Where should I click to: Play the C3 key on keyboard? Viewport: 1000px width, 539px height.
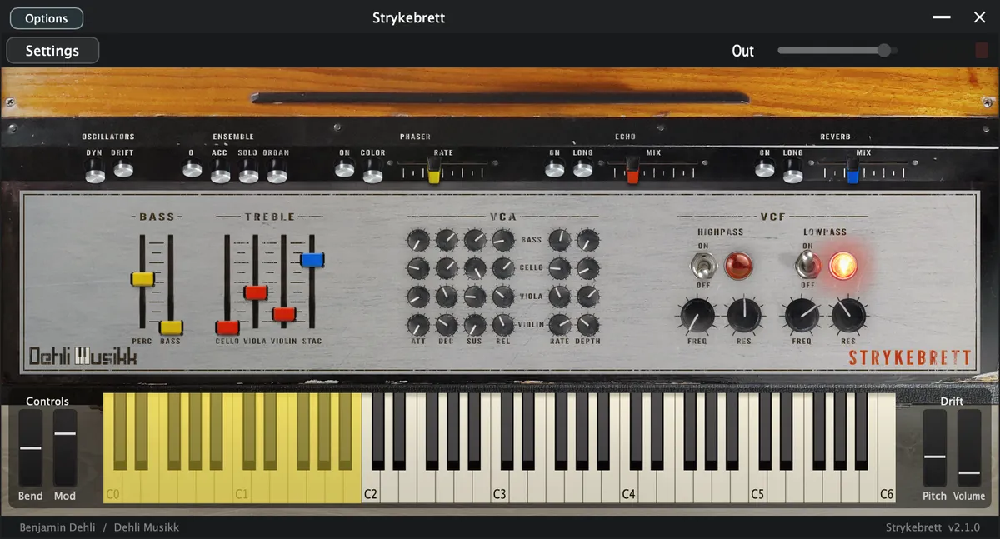[x=499, y=487]
